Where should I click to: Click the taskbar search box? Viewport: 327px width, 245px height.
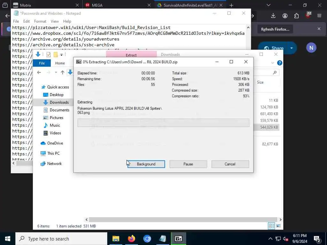tap(61, 239)
